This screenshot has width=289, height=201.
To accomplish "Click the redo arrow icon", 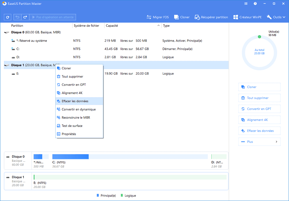I will pyautogui.click(x=25, y=17).
